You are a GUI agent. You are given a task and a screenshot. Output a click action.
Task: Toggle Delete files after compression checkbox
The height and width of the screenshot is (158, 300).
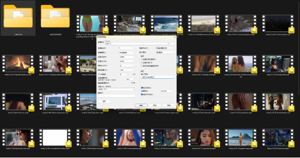[x=142, y=66]
